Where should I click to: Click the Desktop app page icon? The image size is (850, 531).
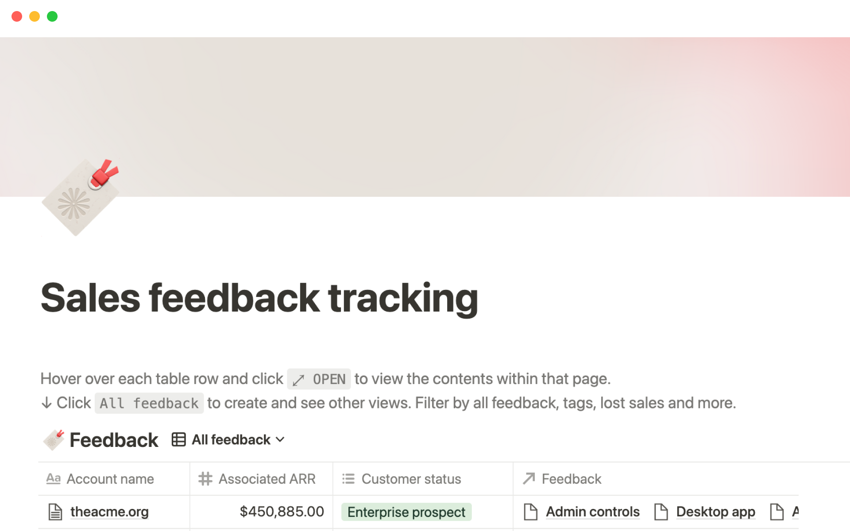[x=661, y=512]
